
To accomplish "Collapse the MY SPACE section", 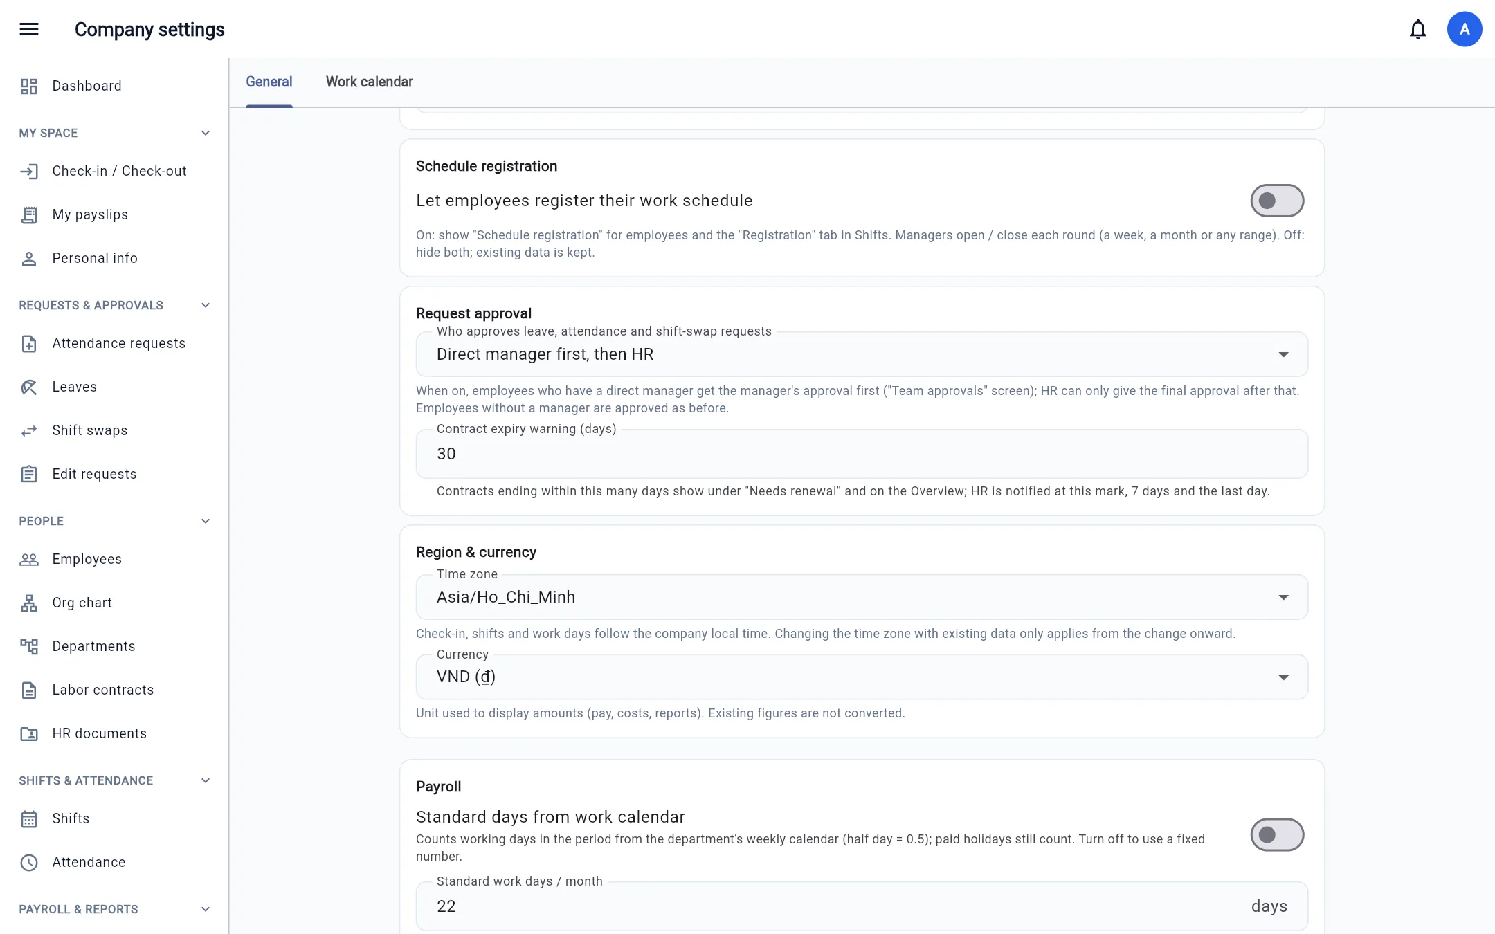I will click(x=206, y=133).
